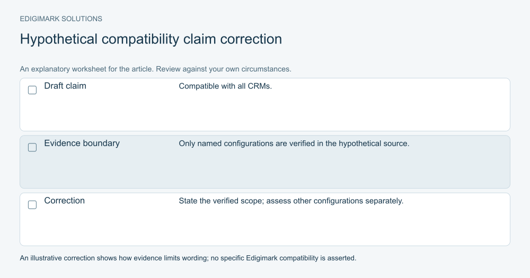Screen dimensions: 530x278
Task: Toggle the Correction checkbox
Action: tap(32, 205)
